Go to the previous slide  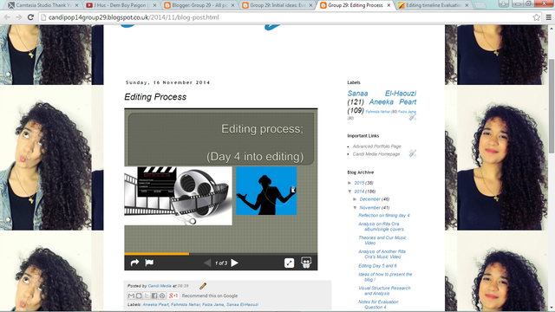(x=207, y=263)
